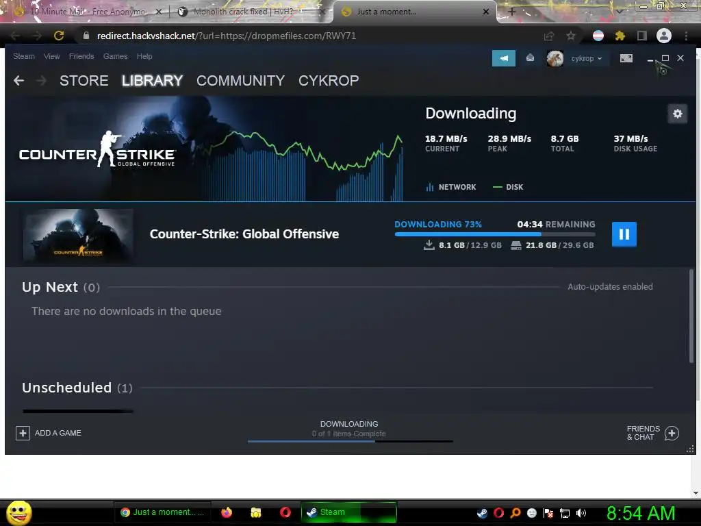Click browser address bar
701x526 pixels.
(309, 36)
